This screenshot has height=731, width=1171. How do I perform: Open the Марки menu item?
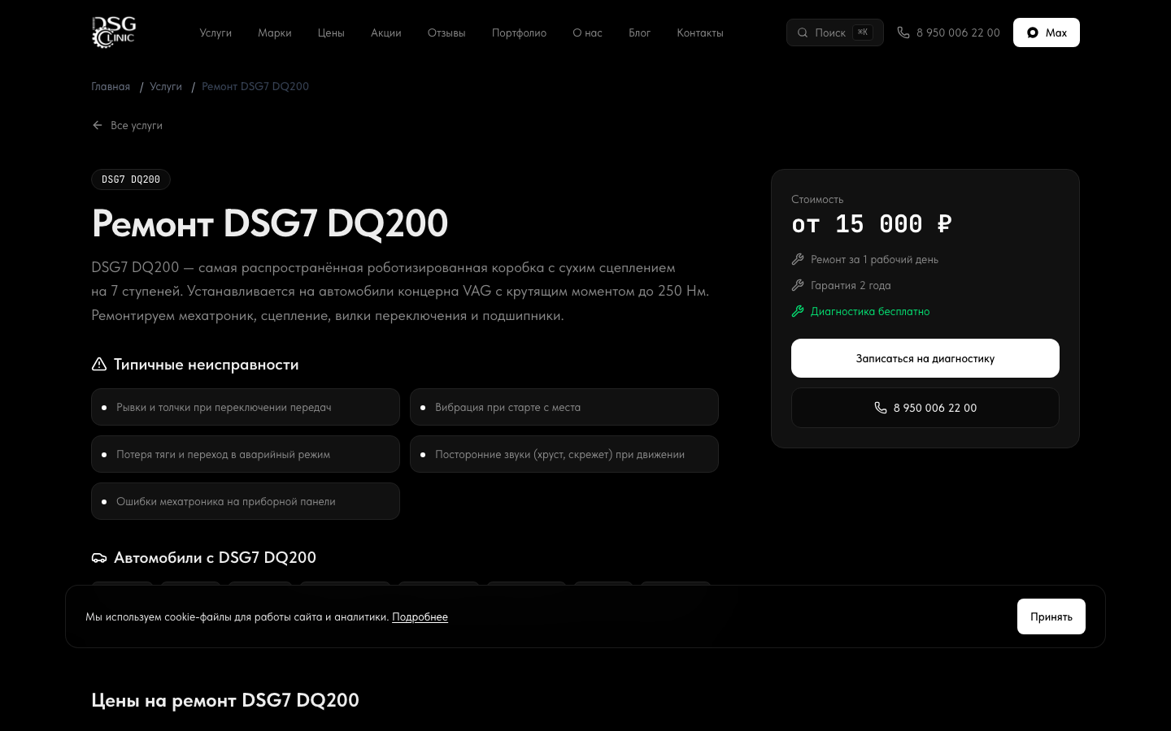(x=275, y=32)
